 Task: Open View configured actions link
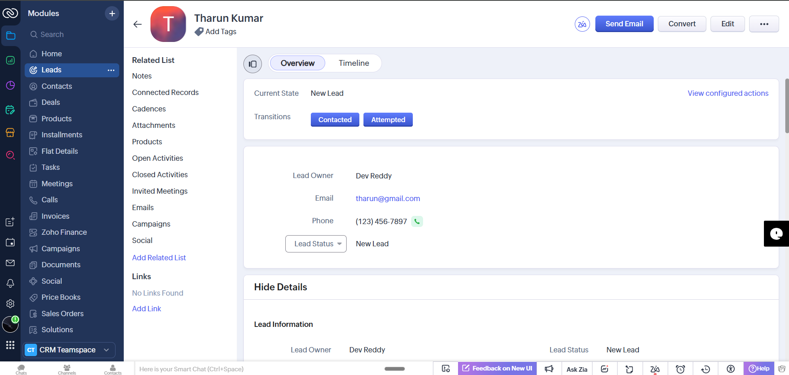(x=728, y=93)
